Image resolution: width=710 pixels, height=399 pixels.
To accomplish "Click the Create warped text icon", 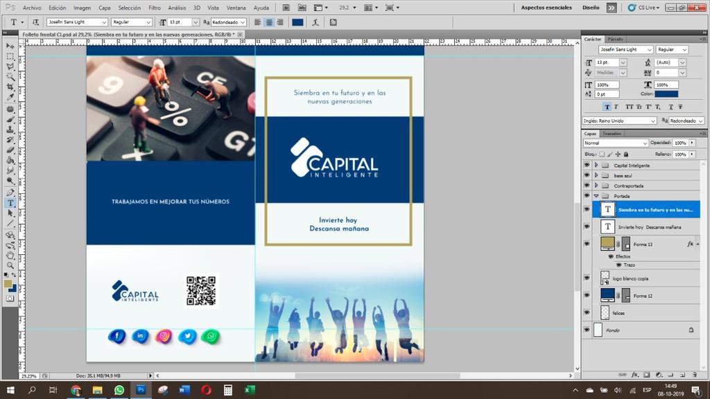I will pos(315,22).
